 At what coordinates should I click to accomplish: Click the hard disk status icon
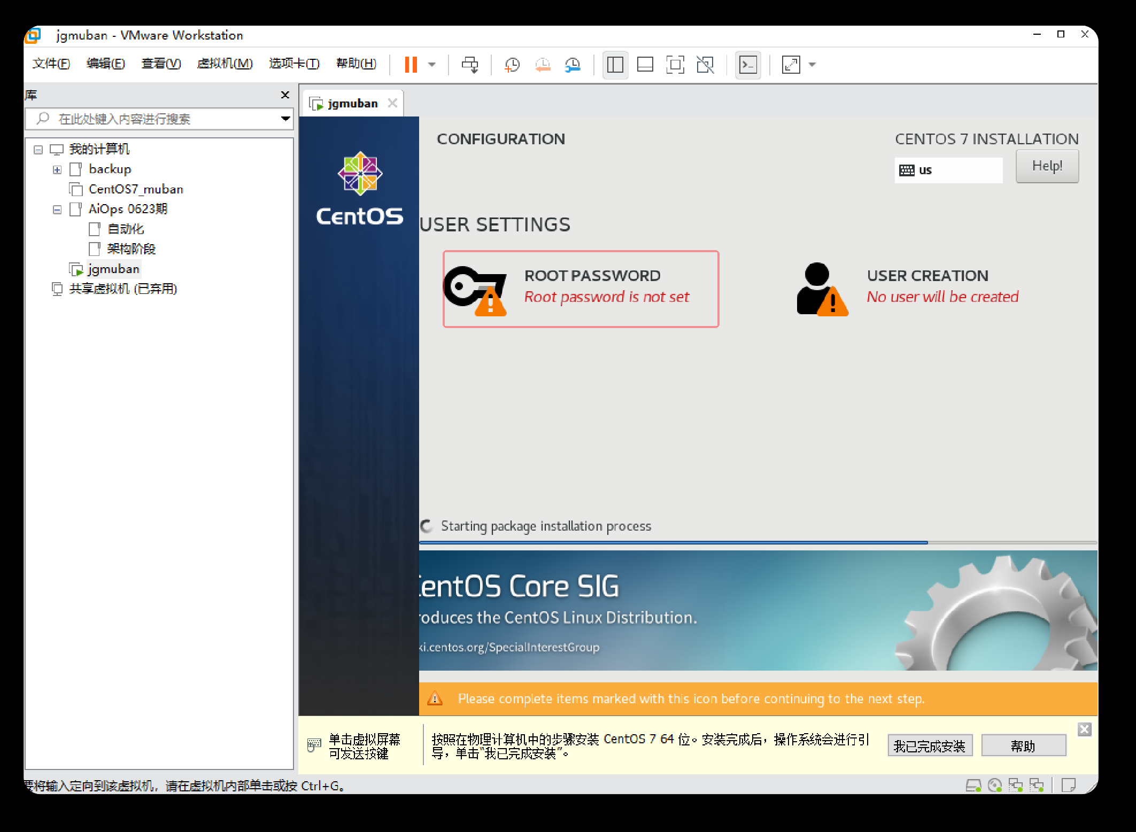(973, 785)
